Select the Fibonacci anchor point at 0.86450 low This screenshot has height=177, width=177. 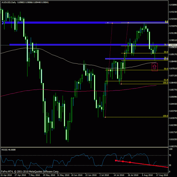[x=121, y=84]
